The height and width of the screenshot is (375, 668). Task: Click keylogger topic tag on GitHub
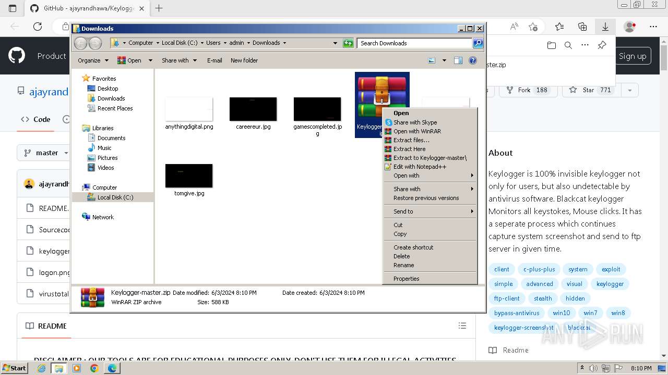click(610, 284)
